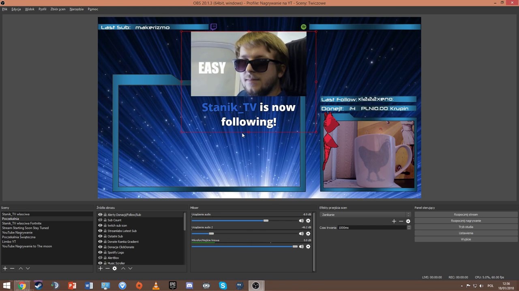This screenshot has width=519, height=291.
Task: Move the selected source up
Action: pos(123,268)
